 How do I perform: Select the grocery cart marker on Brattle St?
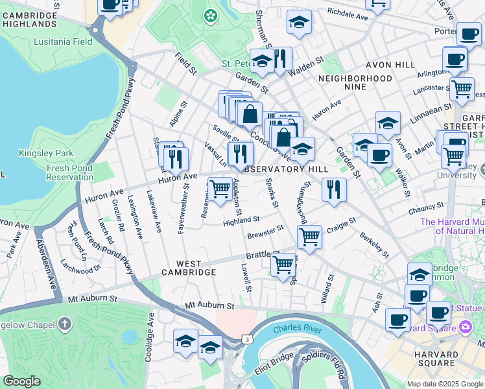click(x=283, y=265)
